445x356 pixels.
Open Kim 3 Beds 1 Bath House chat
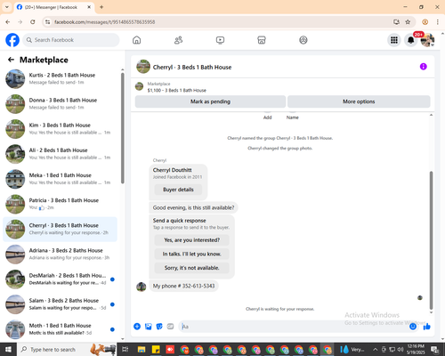pyautogui.click(x=61, y=129)
